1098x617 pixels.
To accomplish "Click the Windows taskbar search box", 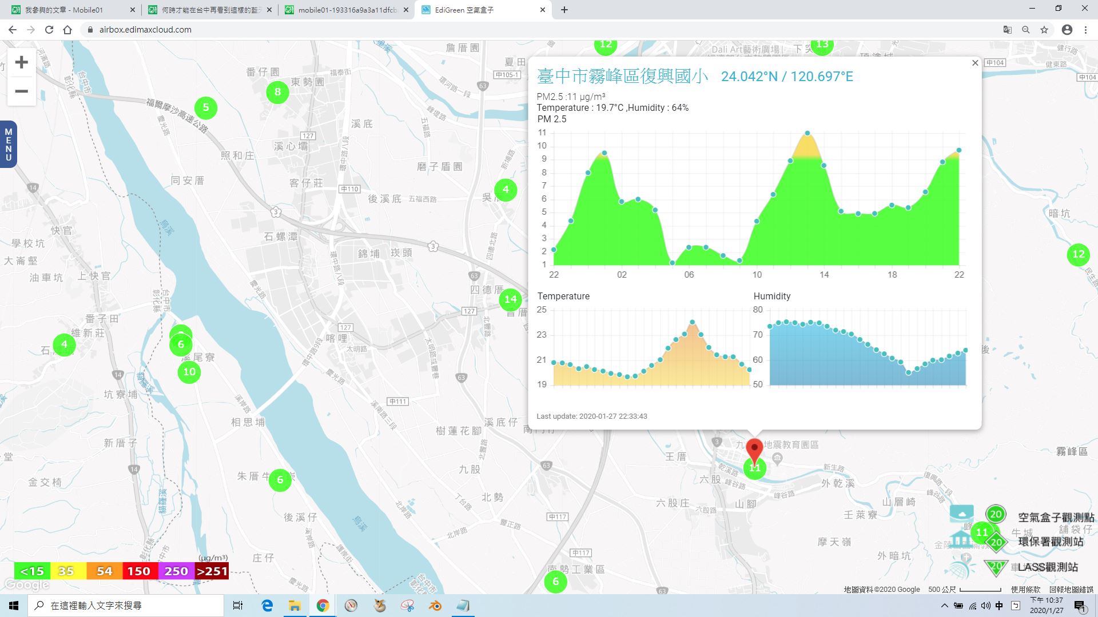I will tap(126, 606).
